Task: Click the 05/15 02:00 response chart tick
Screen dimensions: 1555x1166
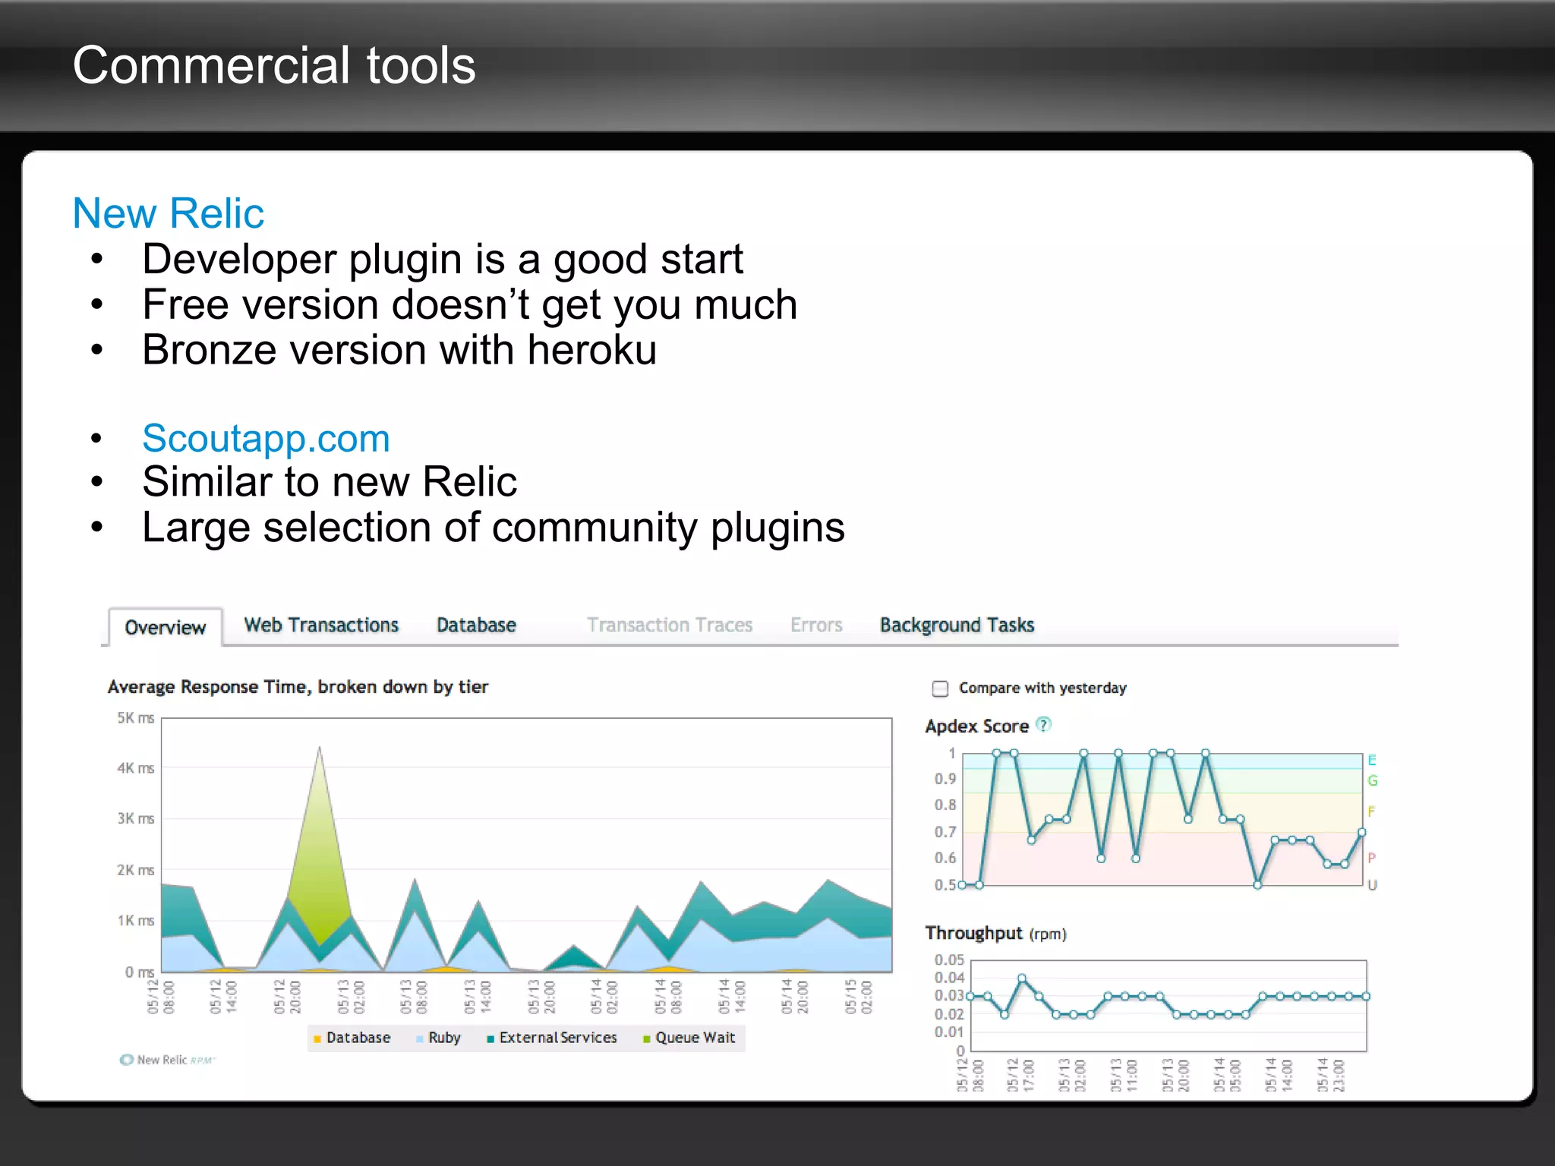Action: coord(859,996)
